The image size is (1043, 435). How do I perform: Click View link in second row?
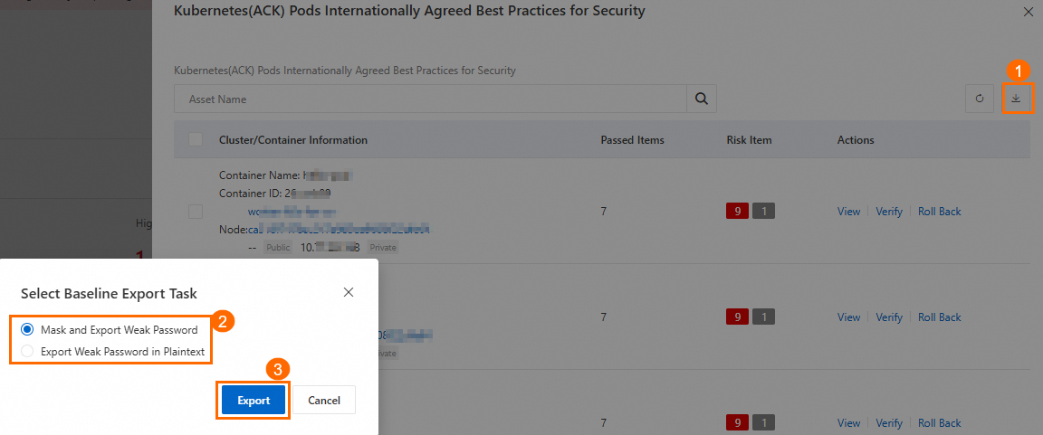(x=848, y=317)
